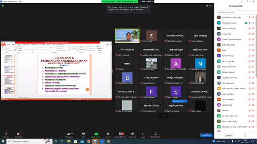Toggle video for Fenesia Samosir in list
The width and height of the screenshot is (257, 144).
(253, 72)
